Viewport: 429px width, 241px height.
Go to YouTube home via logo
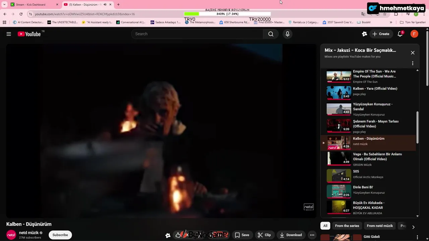coord(29,34)
